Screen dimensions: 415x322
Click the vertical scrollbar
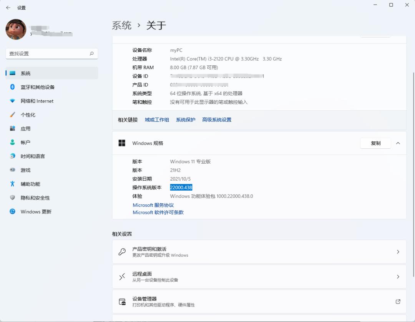(x=413, y=174)
